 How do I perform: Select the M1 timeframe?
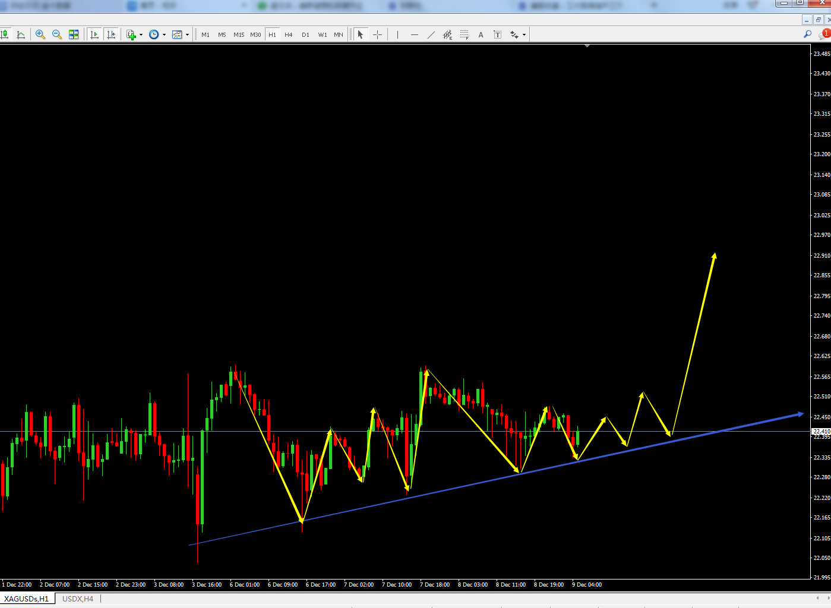pos(206,34)
